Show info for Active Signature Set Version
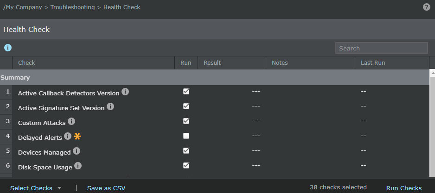Image resolution: width=435 pixels, height=193 pixels. tap(110, 106)
